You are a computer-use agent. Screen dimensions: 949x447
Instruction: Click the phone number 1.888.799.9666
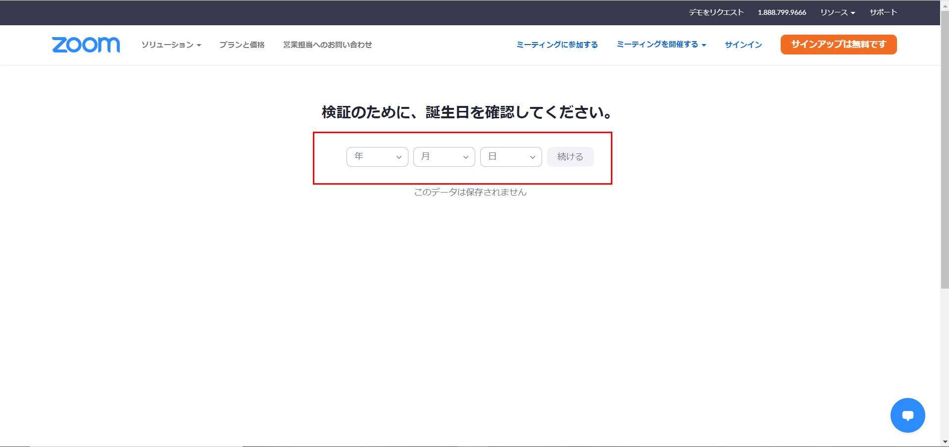point(782,12)
